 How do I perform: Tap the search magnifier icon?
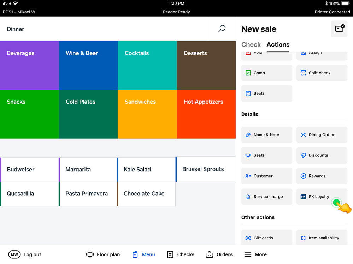(222, 29)
